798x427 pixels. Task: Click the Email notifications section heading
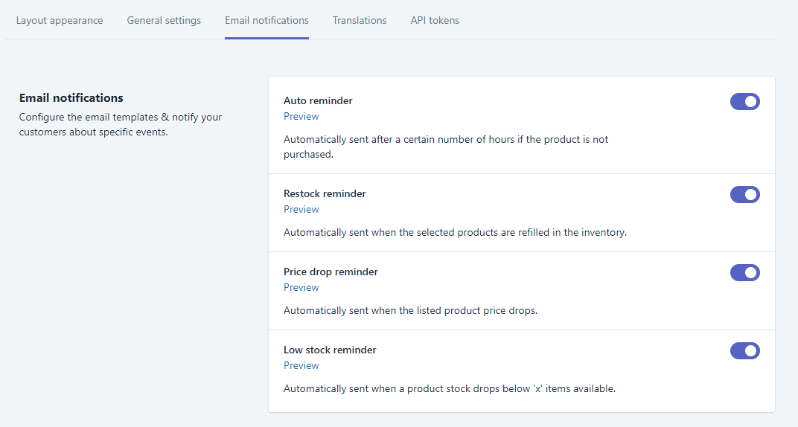71,97
